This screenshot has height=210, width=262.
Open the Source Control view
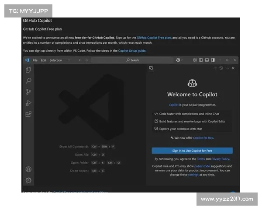coord(28,92)
